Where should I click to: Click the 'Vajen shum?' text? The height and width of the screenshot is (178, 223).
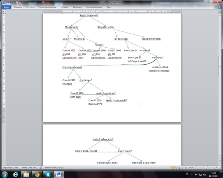125,151
